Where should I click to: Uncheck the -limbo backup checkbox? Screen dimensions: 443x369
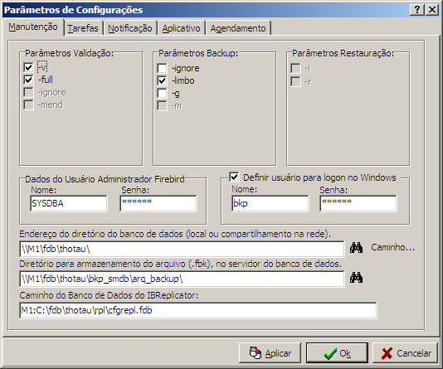point(162,80)
